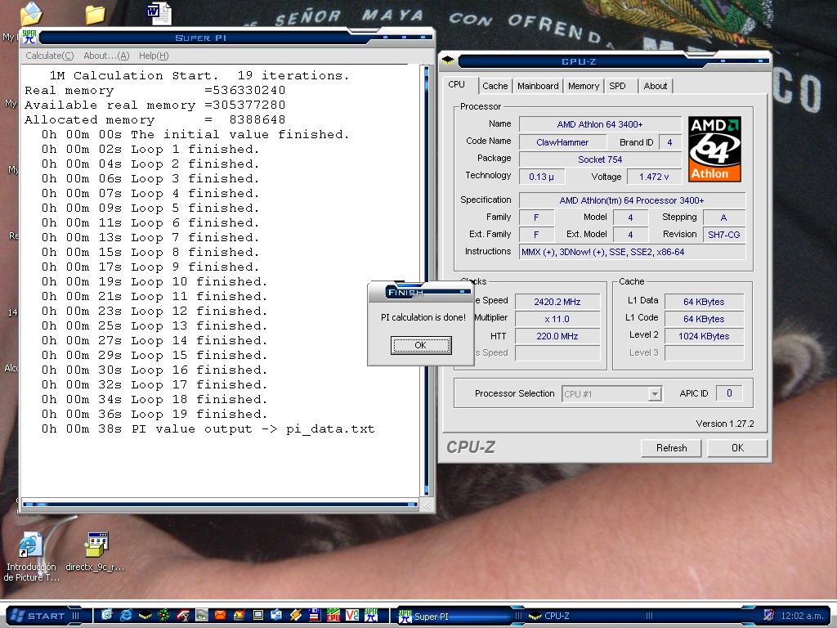The width and height of the screenshot is (837, 628).
Task: Click the APIC ID value field
Action: [729, 393]
